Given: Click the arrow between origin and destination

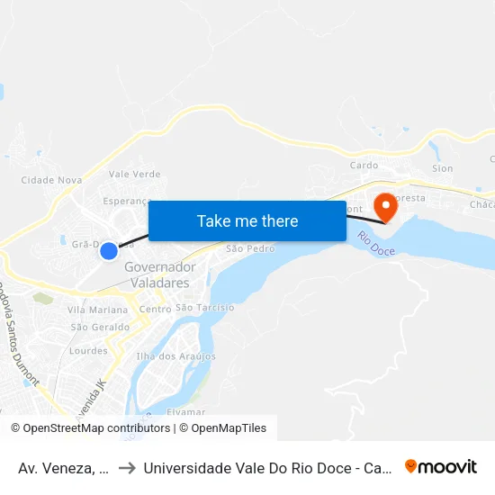Looking at the screenshot, I should coord(127,468).
